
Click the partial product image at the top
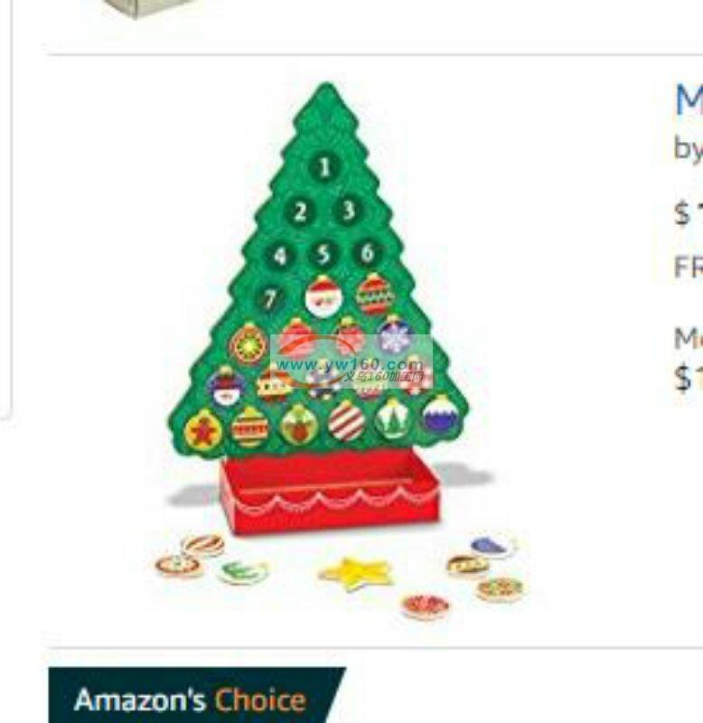point(147,8)
